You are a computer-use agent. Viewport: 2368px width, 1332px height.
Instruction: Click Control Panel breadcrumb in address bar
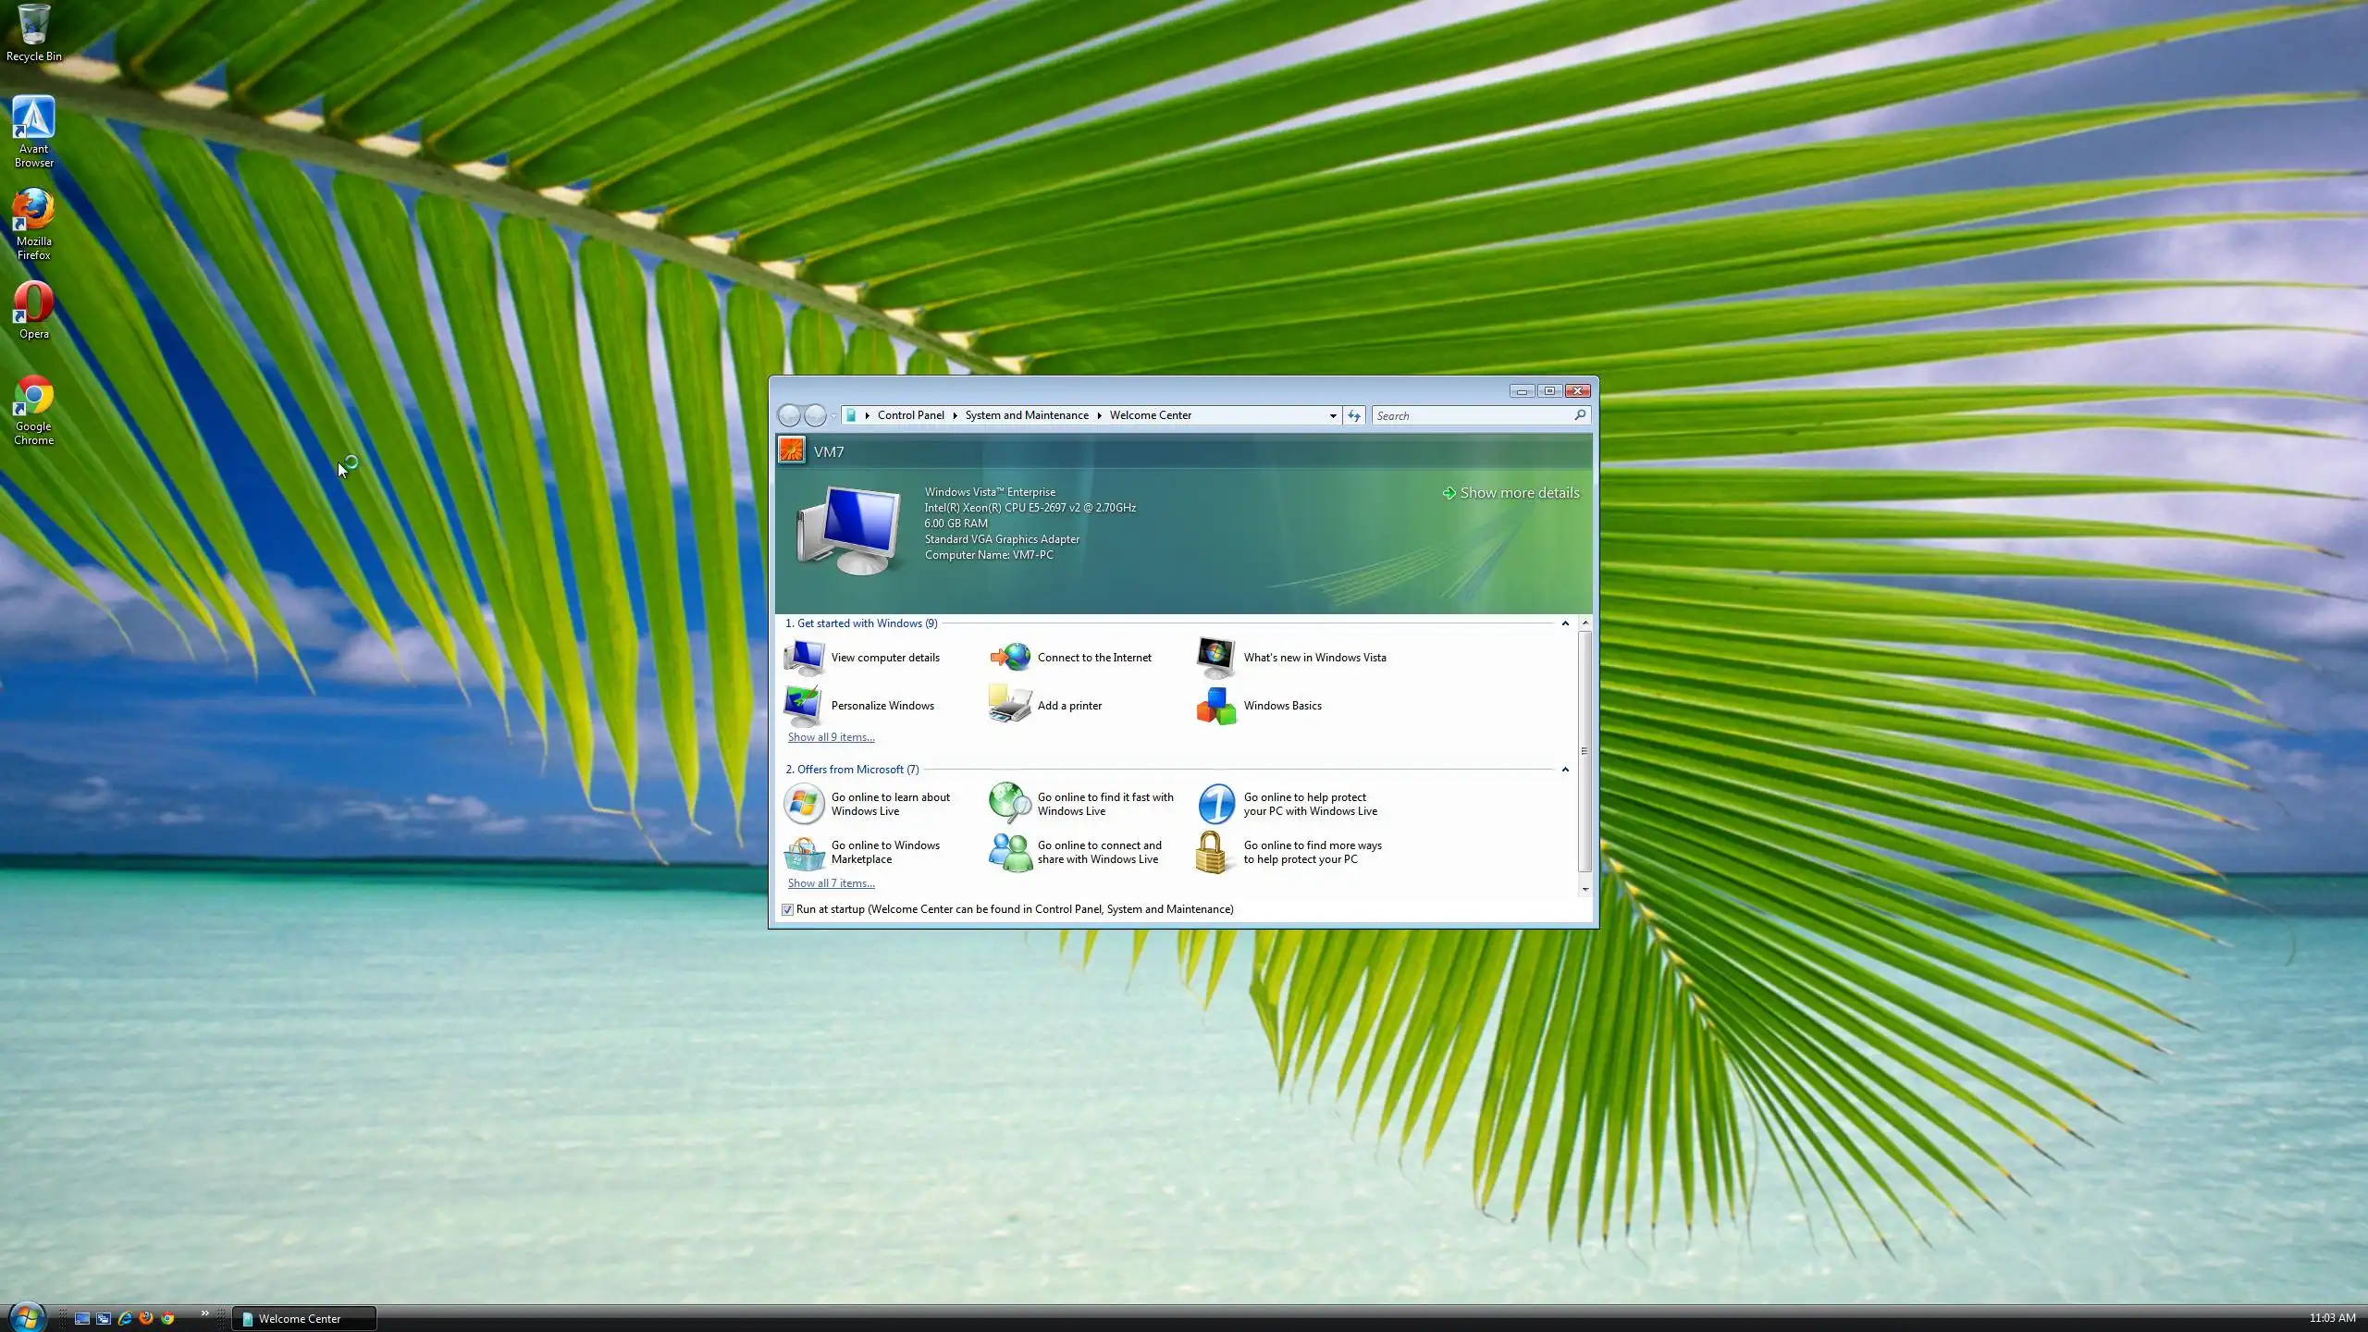point(910,415)
